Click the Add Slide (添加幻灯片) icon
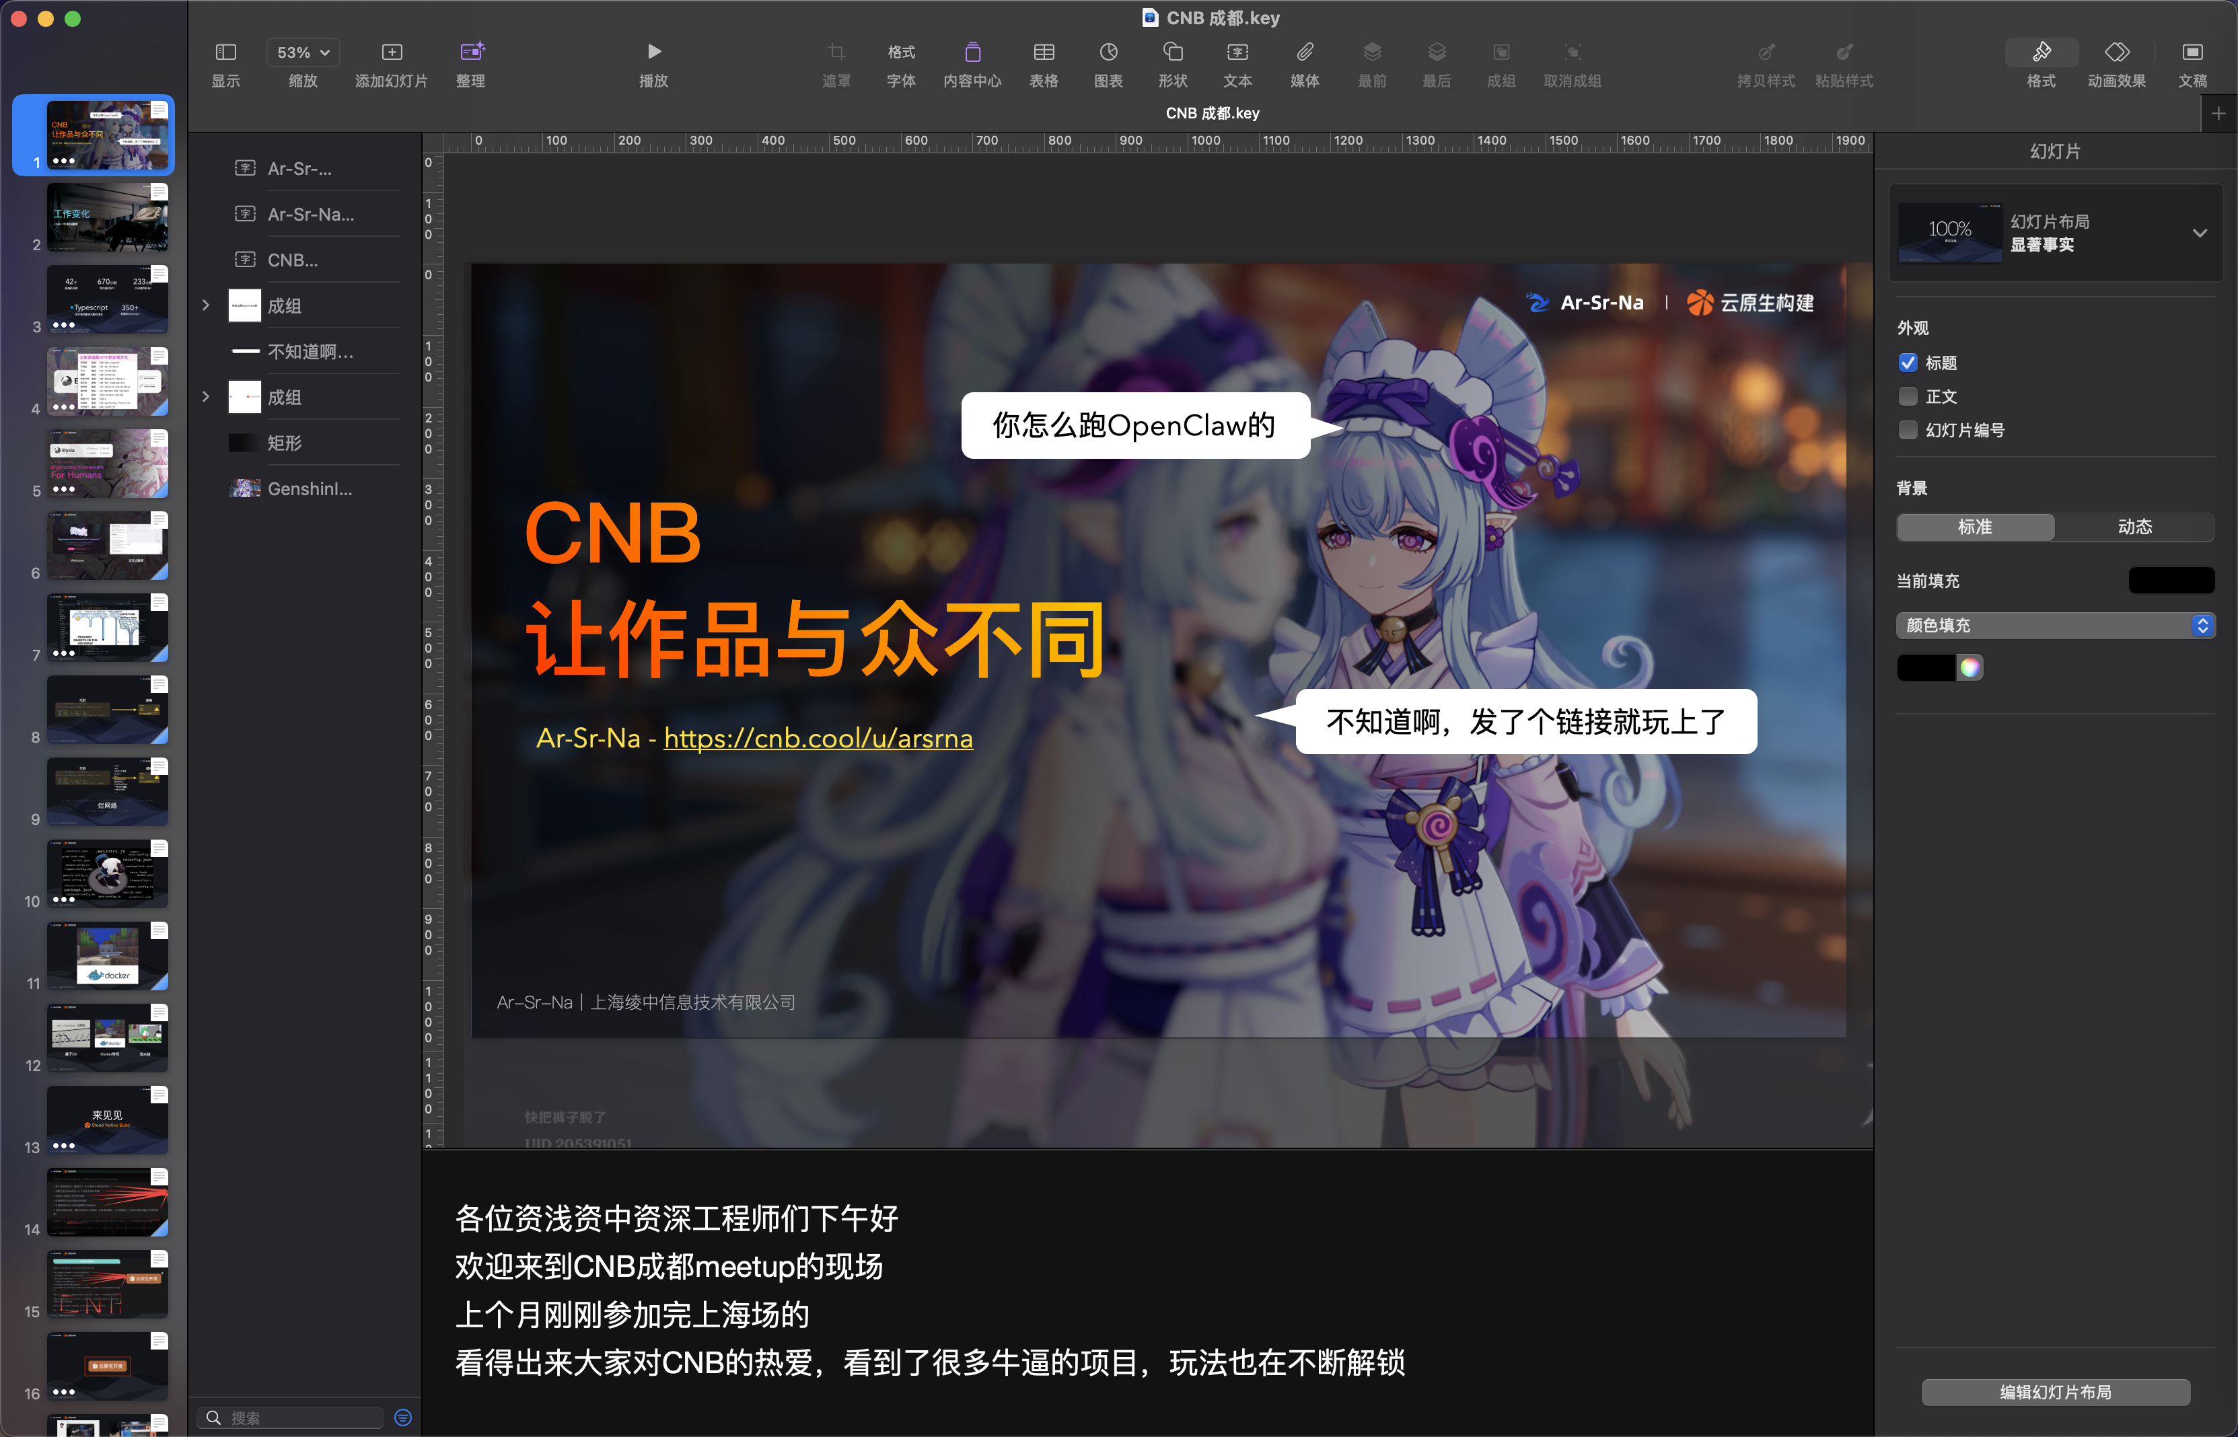The width and height of the screenshot is (2238, 1437). [x=392, y=51]
